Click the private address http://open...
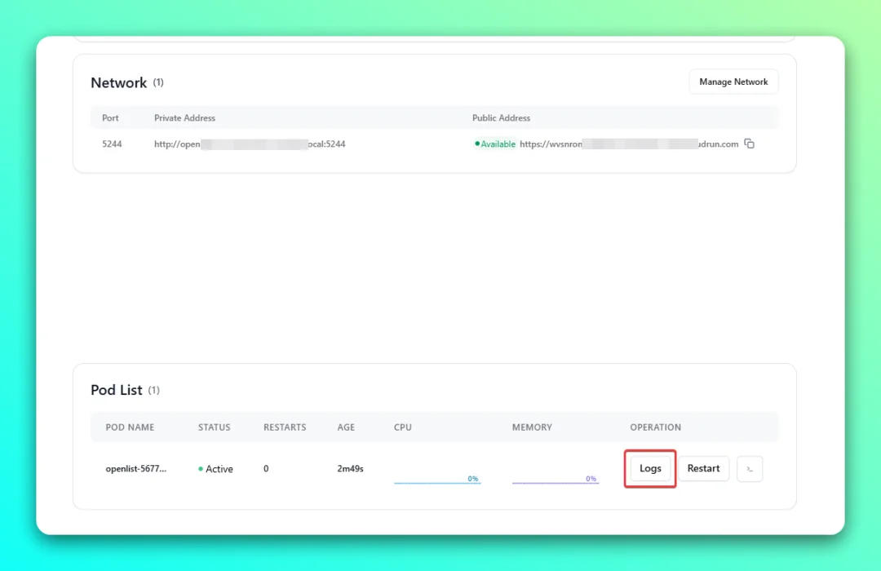881x571 pixels. (250, 144)
